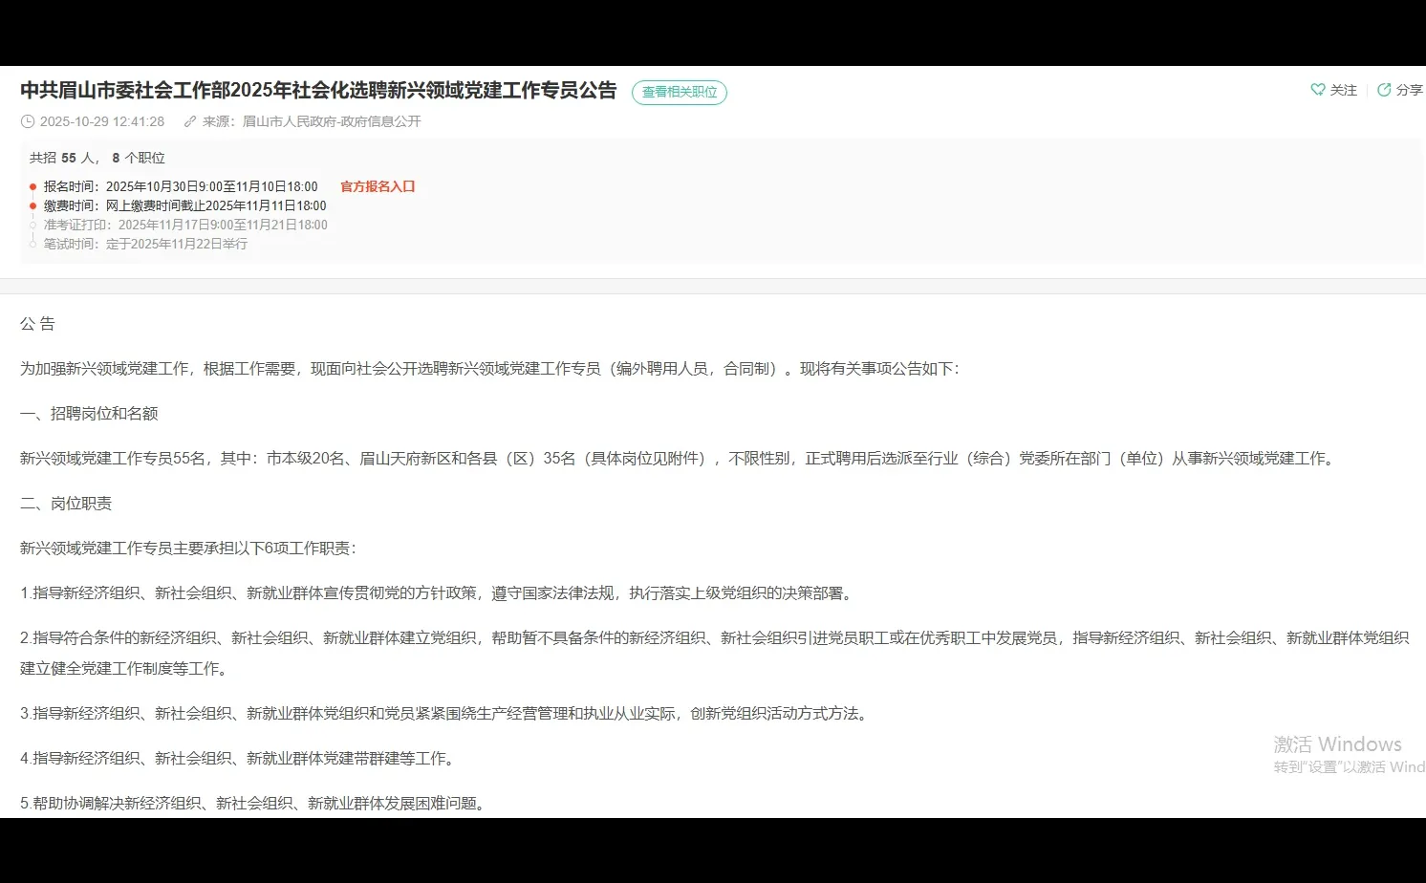Click the publish timestamp 2025-10-29 12:41:28
1426x883 pixels.
[x=101, y=121]
